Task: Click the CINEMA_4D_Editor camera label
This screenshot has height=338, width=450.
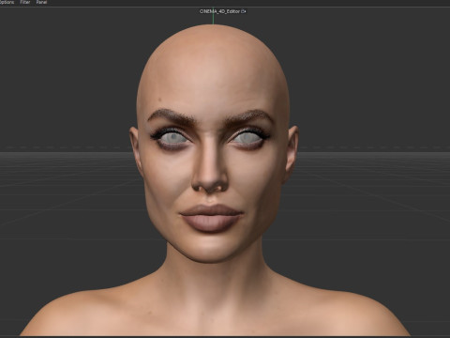Action: pos(219,11)
